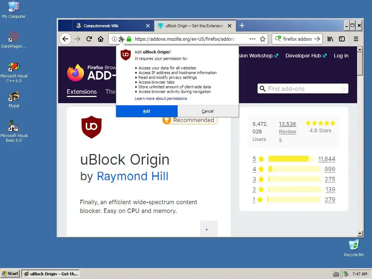Click the Find add-ons search field
This screenshot has width=372, height=279.
pyautogui.click(x=303, y=89)
